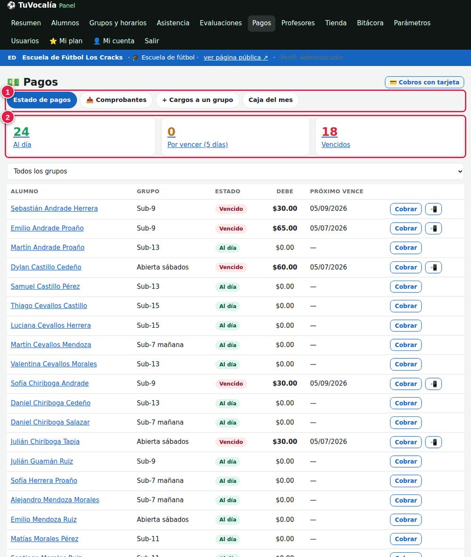Viewport: 471px width, 557px height.
Task: Open the Todos los grupos dropdown
Action: tap(235, 171)
